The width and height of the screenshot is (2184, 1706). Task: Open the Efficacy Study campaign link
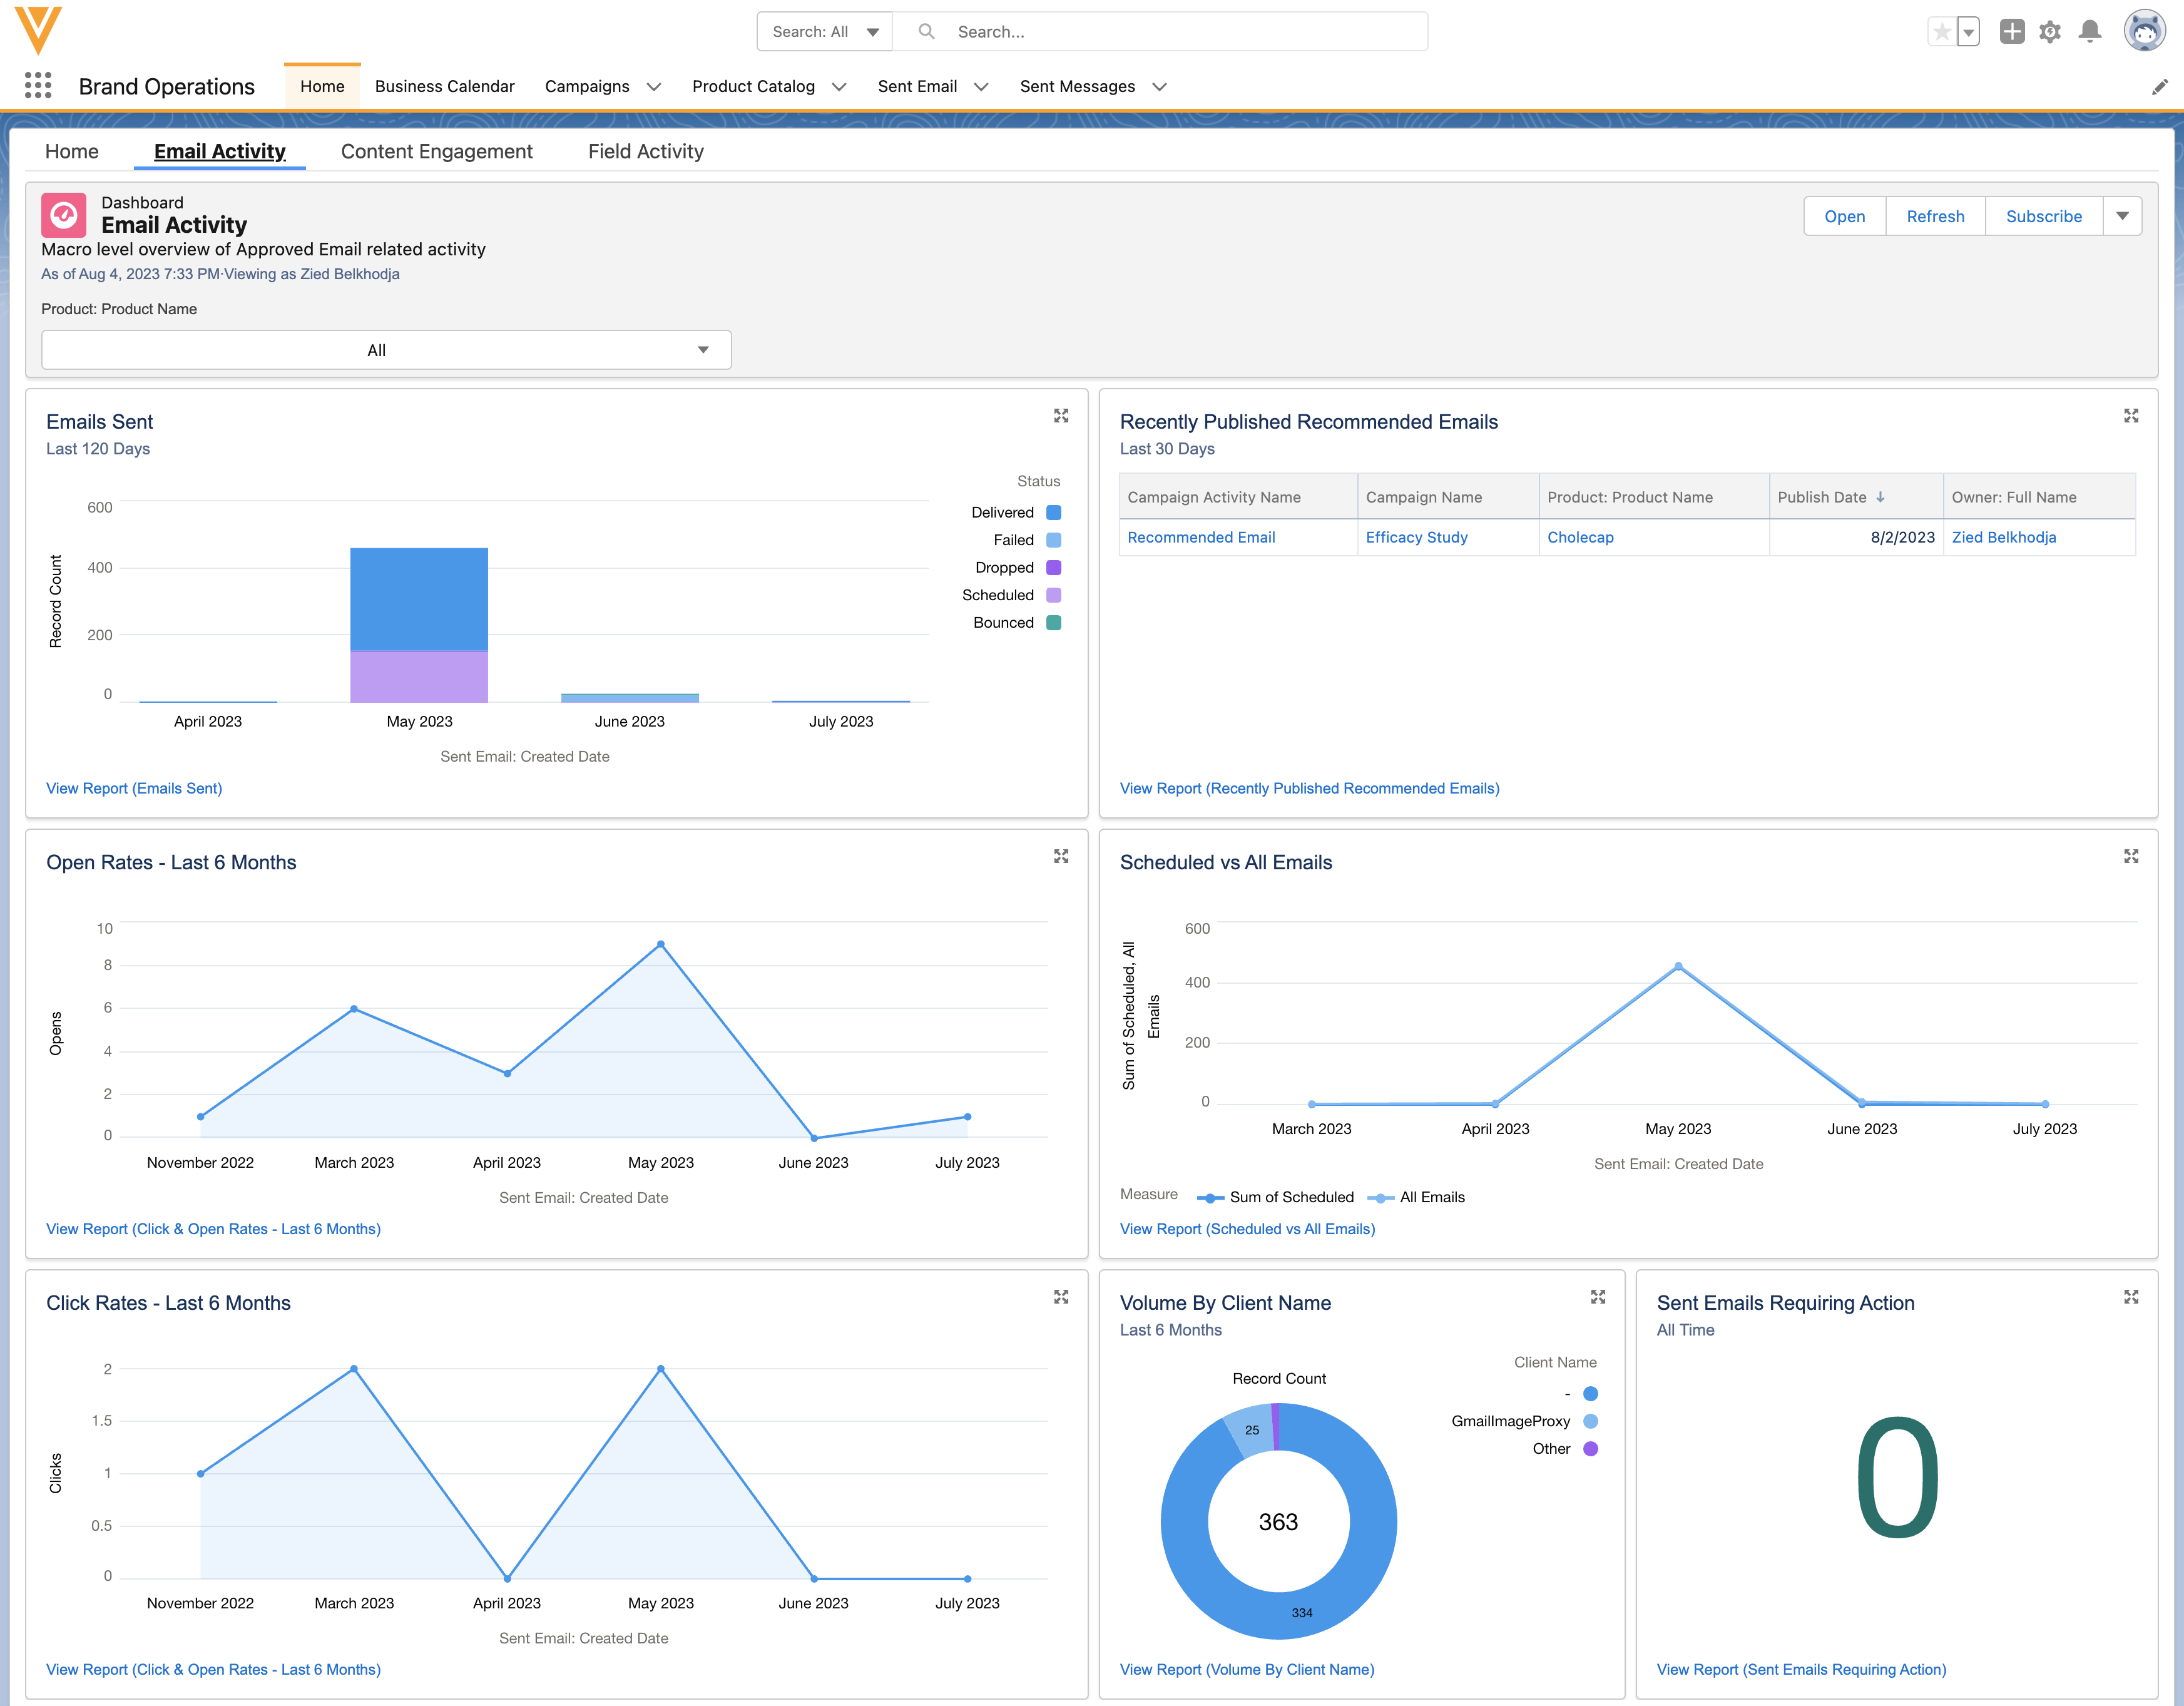click(1416, 537)
